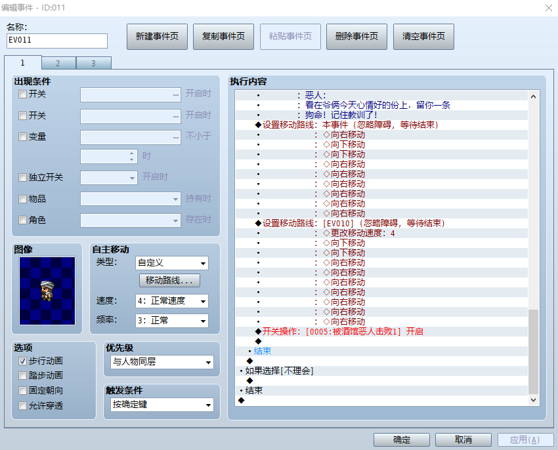Open the 独立开关 dropdown
The width and height of the screenshot is (558, 450).
109,178
